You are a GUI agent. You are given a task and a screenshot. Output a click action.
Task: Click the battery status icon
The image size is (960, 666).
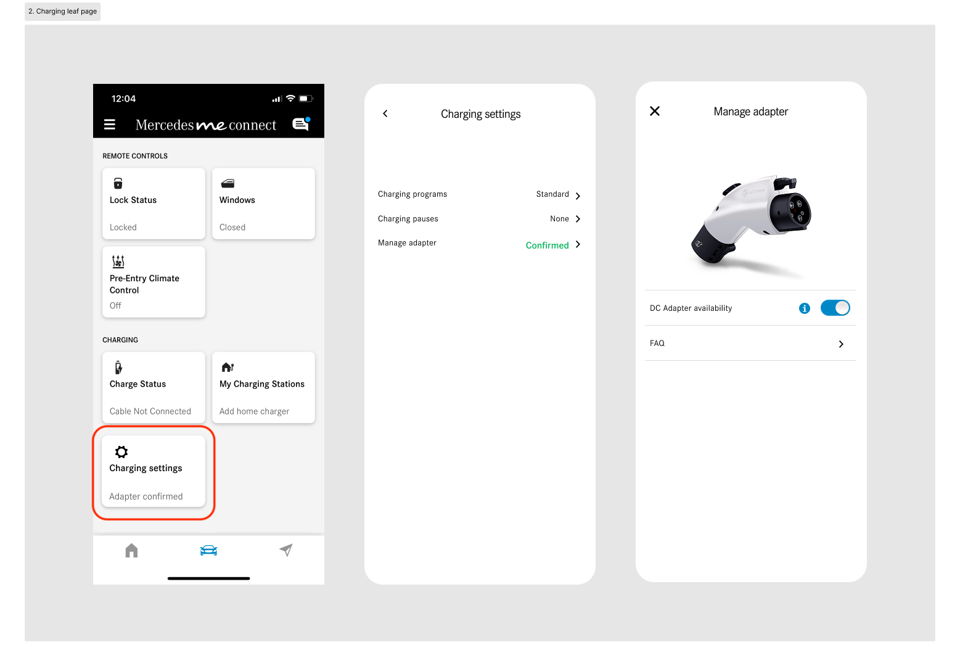(306, 99)
